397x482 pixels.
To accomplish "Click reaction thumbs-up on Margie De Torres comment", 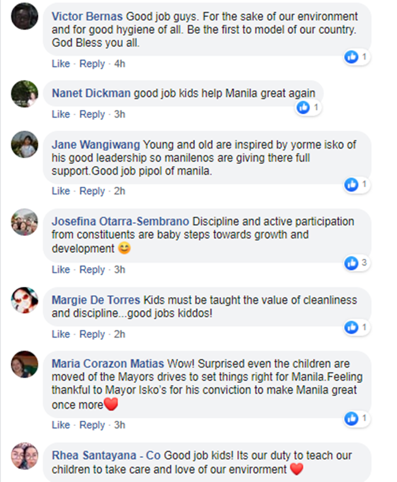I will pyautogui.click(x=351, y=328).
